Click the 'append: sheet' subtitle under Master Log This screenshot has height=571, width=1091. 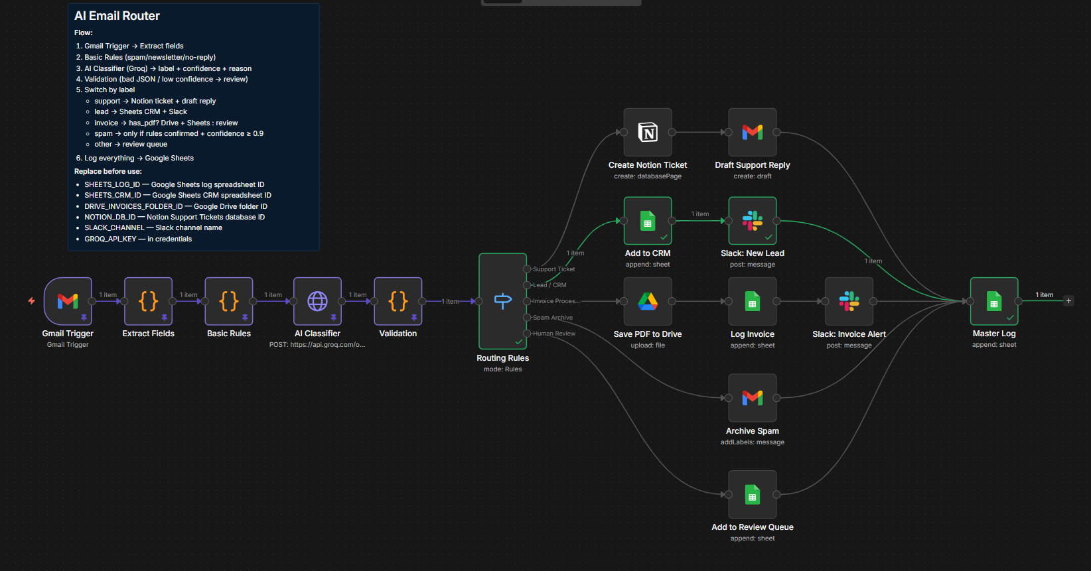tap(994, 345)
